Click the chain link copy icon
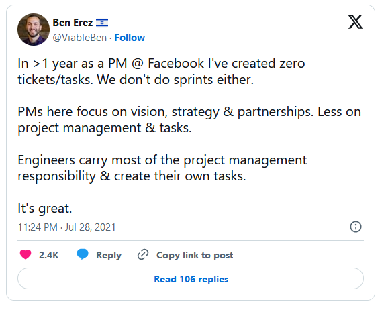386x314 pixels. click(143, 254)
